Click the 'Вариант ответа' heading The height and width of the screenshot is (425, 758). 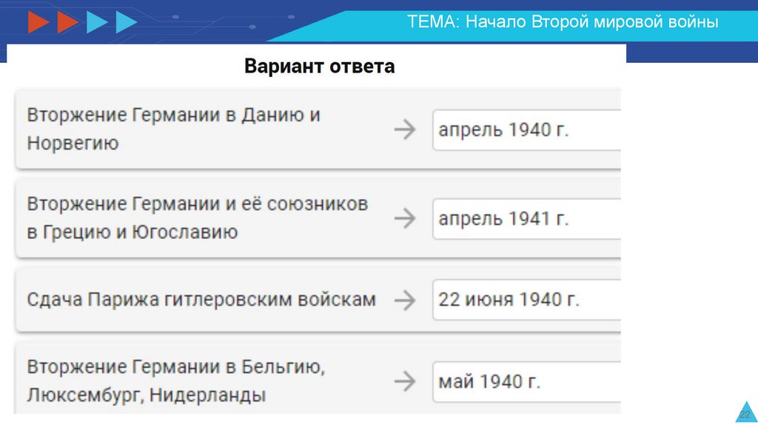(x=320, y=67)
